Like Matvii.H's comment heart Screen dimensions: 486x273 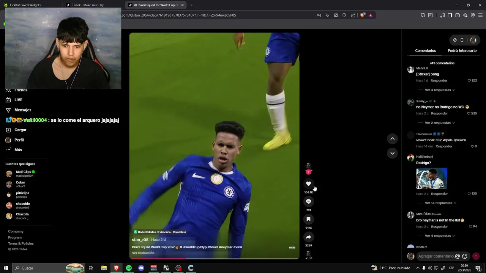pyautogui.click(x=469, y=81)
